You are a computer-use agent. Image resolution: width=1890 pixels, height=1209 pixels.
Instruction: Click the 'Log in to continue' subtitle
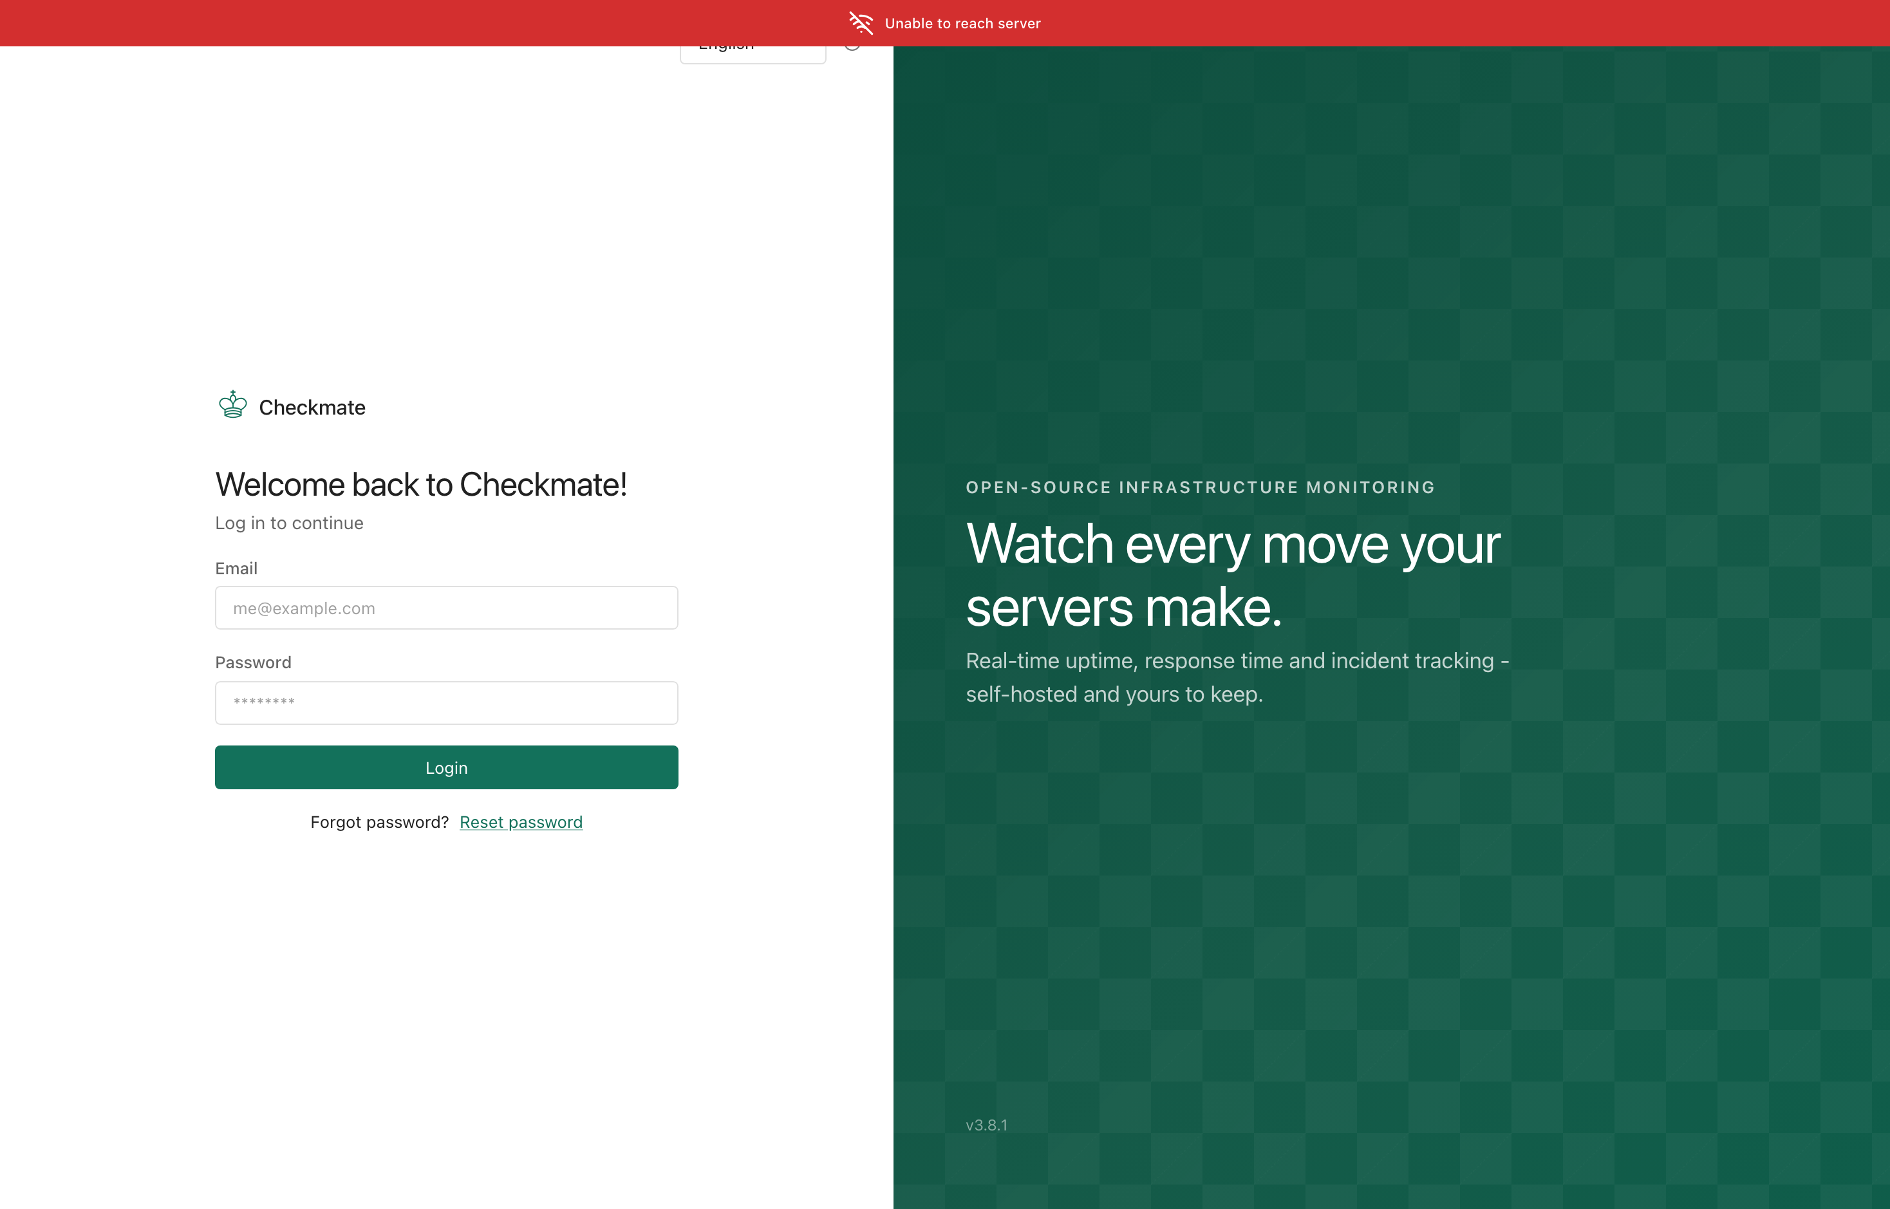(290, 523)
